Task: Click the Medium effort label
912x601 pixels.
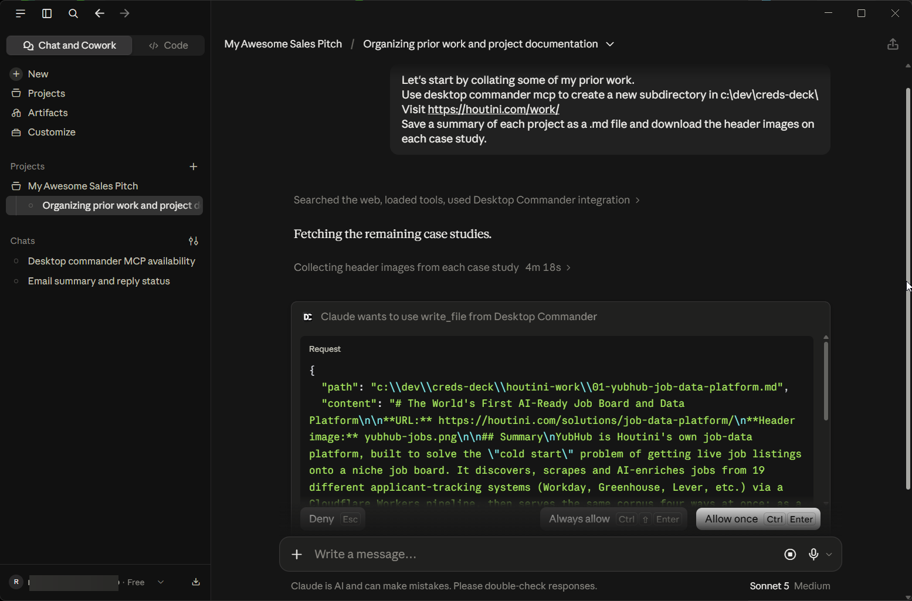Action: coord(812,586)
